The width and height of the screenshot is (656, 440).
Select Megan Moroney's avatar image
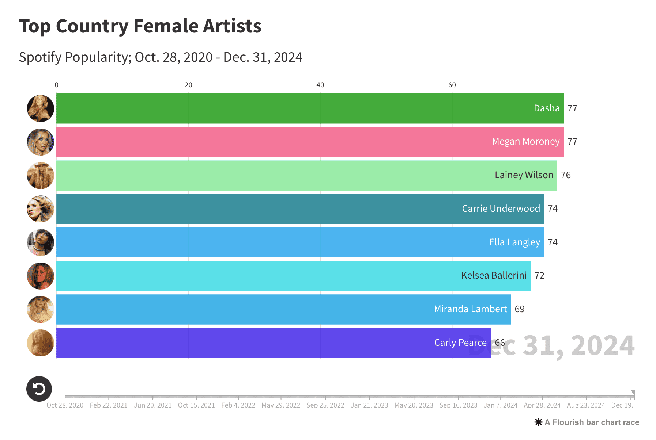click(40, 142)
